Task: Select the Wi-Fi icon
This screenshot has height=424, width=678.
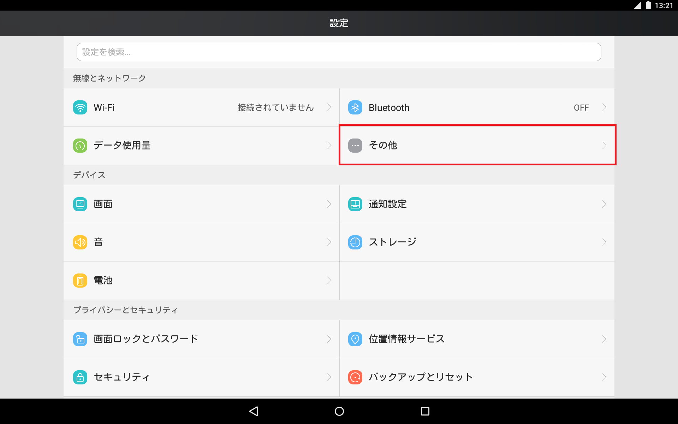Action: (x=80, y=107)
